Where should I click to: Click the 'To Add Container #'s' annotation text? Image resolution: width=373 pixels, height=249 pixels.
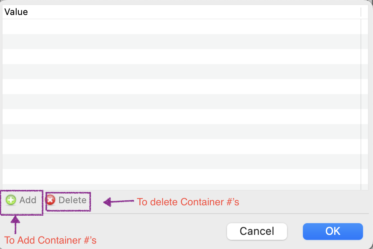[x=50, y=240]
